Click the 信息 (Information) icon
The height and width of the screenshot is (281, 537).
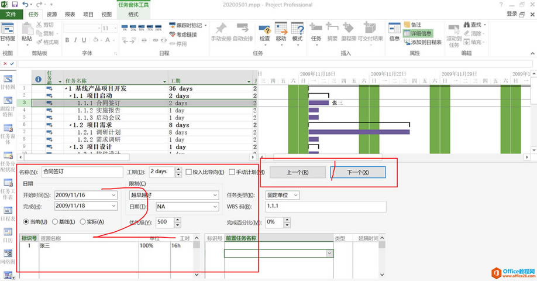coord(394,29)
